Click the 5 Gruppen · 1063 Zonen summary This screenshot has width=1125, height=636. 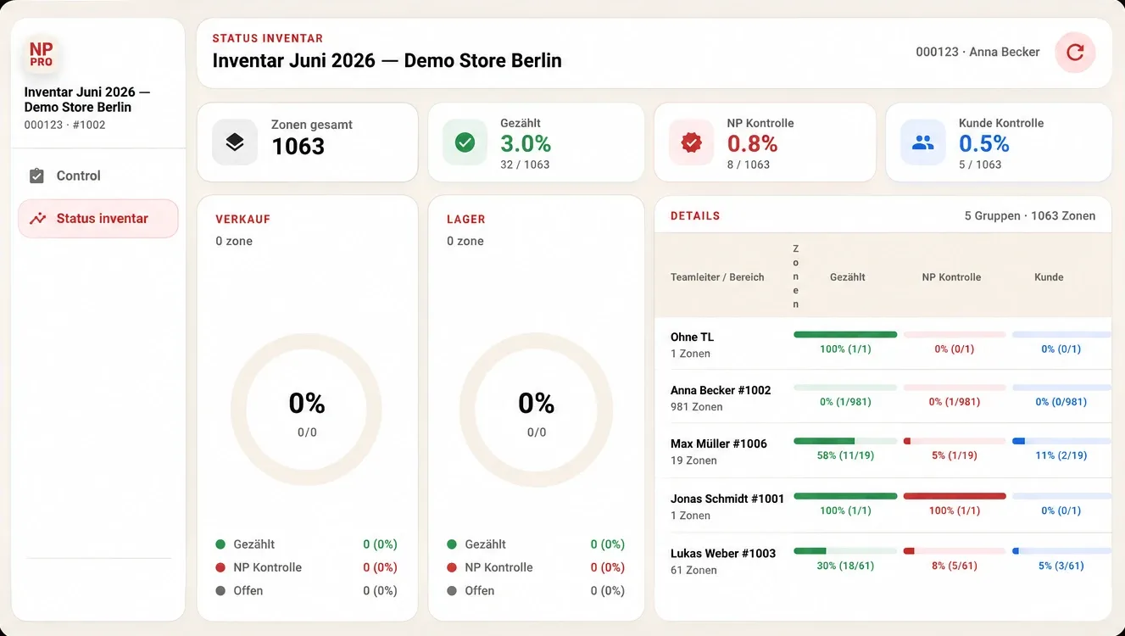[1030, 215]
